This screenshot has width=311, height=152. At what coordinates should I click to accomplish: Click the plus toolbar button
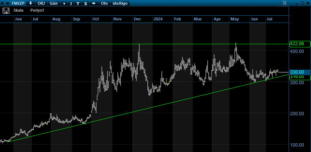pyautogui.click(x=64, y=3)
